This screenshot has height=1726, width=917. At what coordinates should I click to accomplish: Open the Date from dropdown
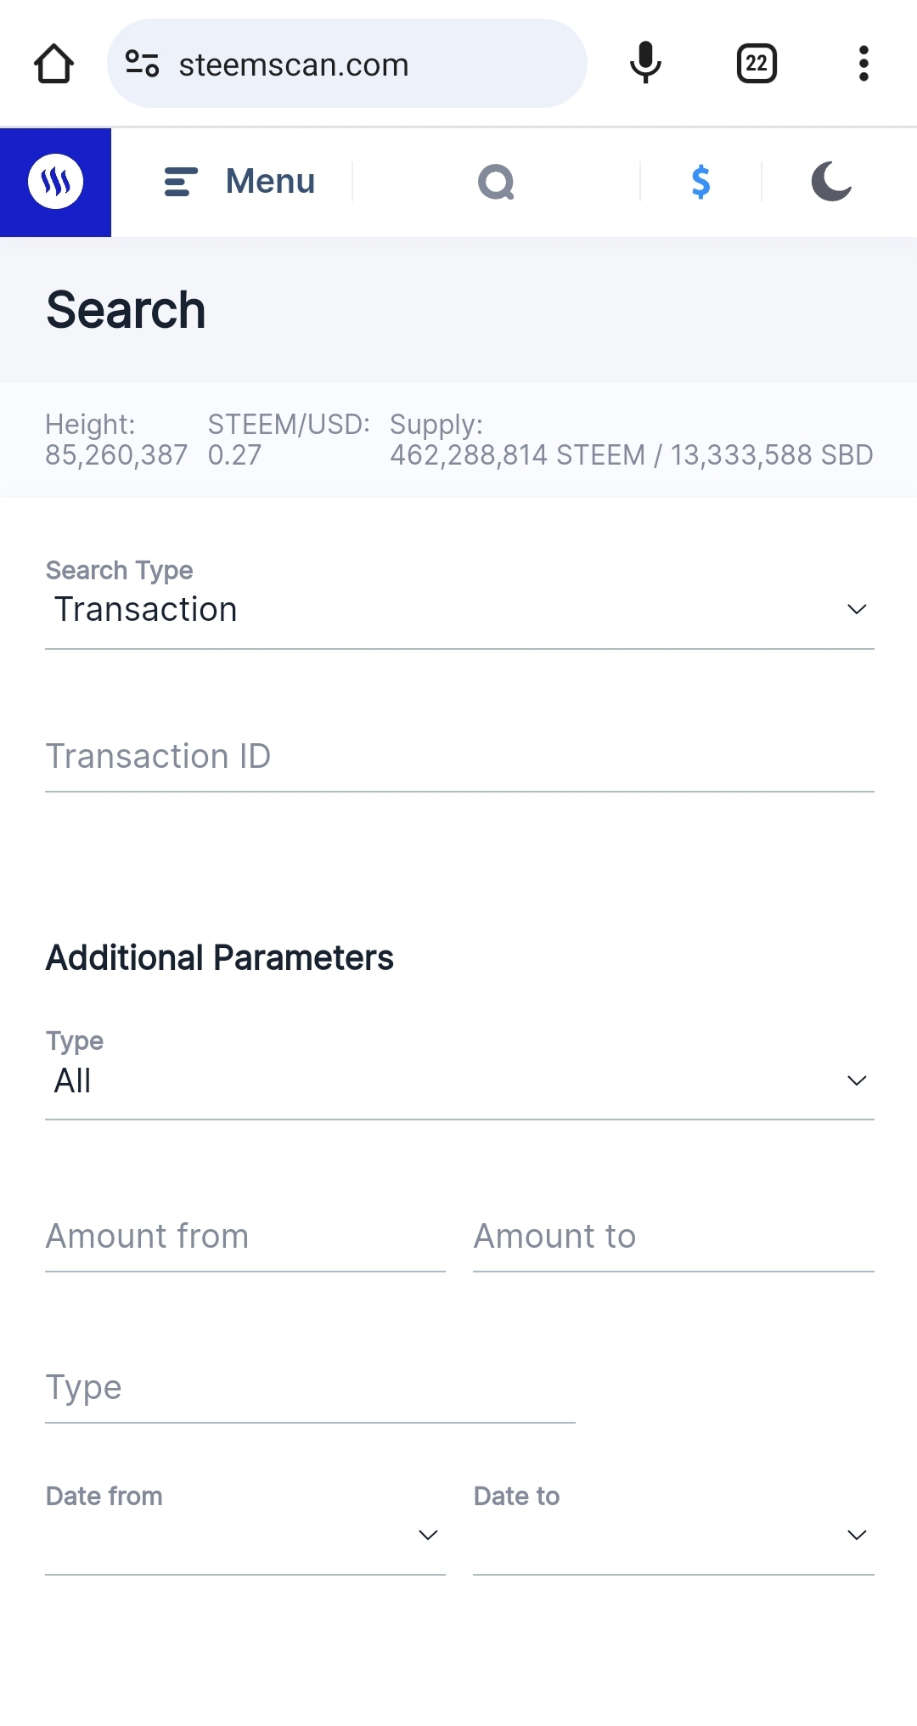[x=245, y=1535]
